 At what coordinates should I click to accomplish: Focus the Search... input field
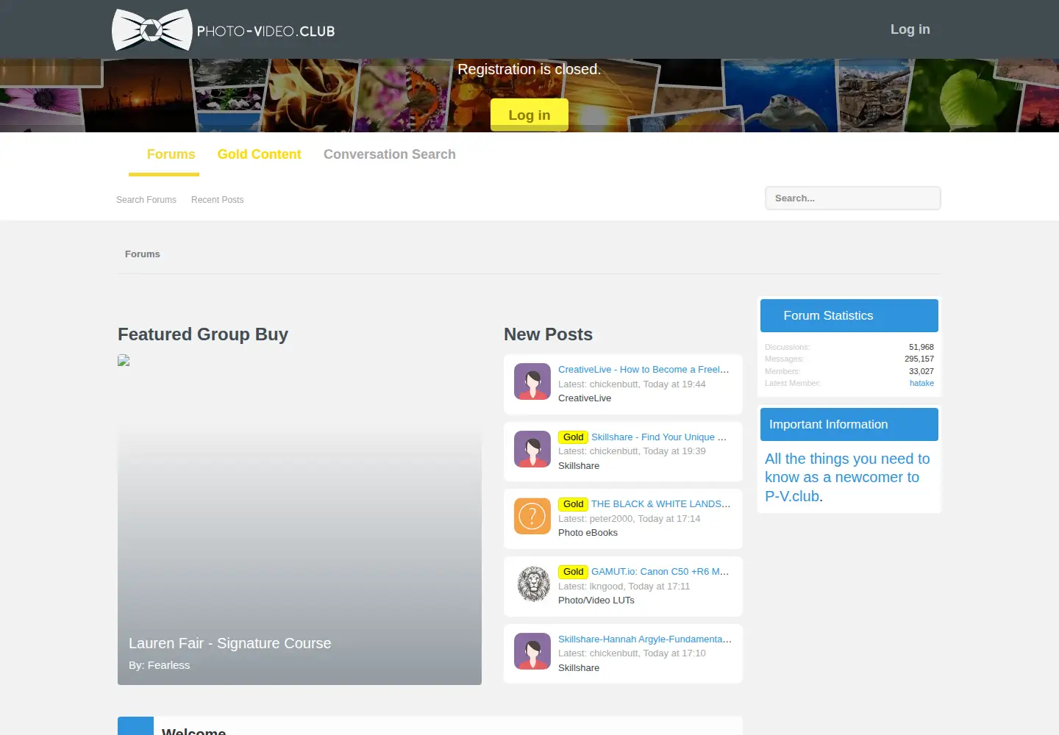pyautogui.click(x=853, y=198)
